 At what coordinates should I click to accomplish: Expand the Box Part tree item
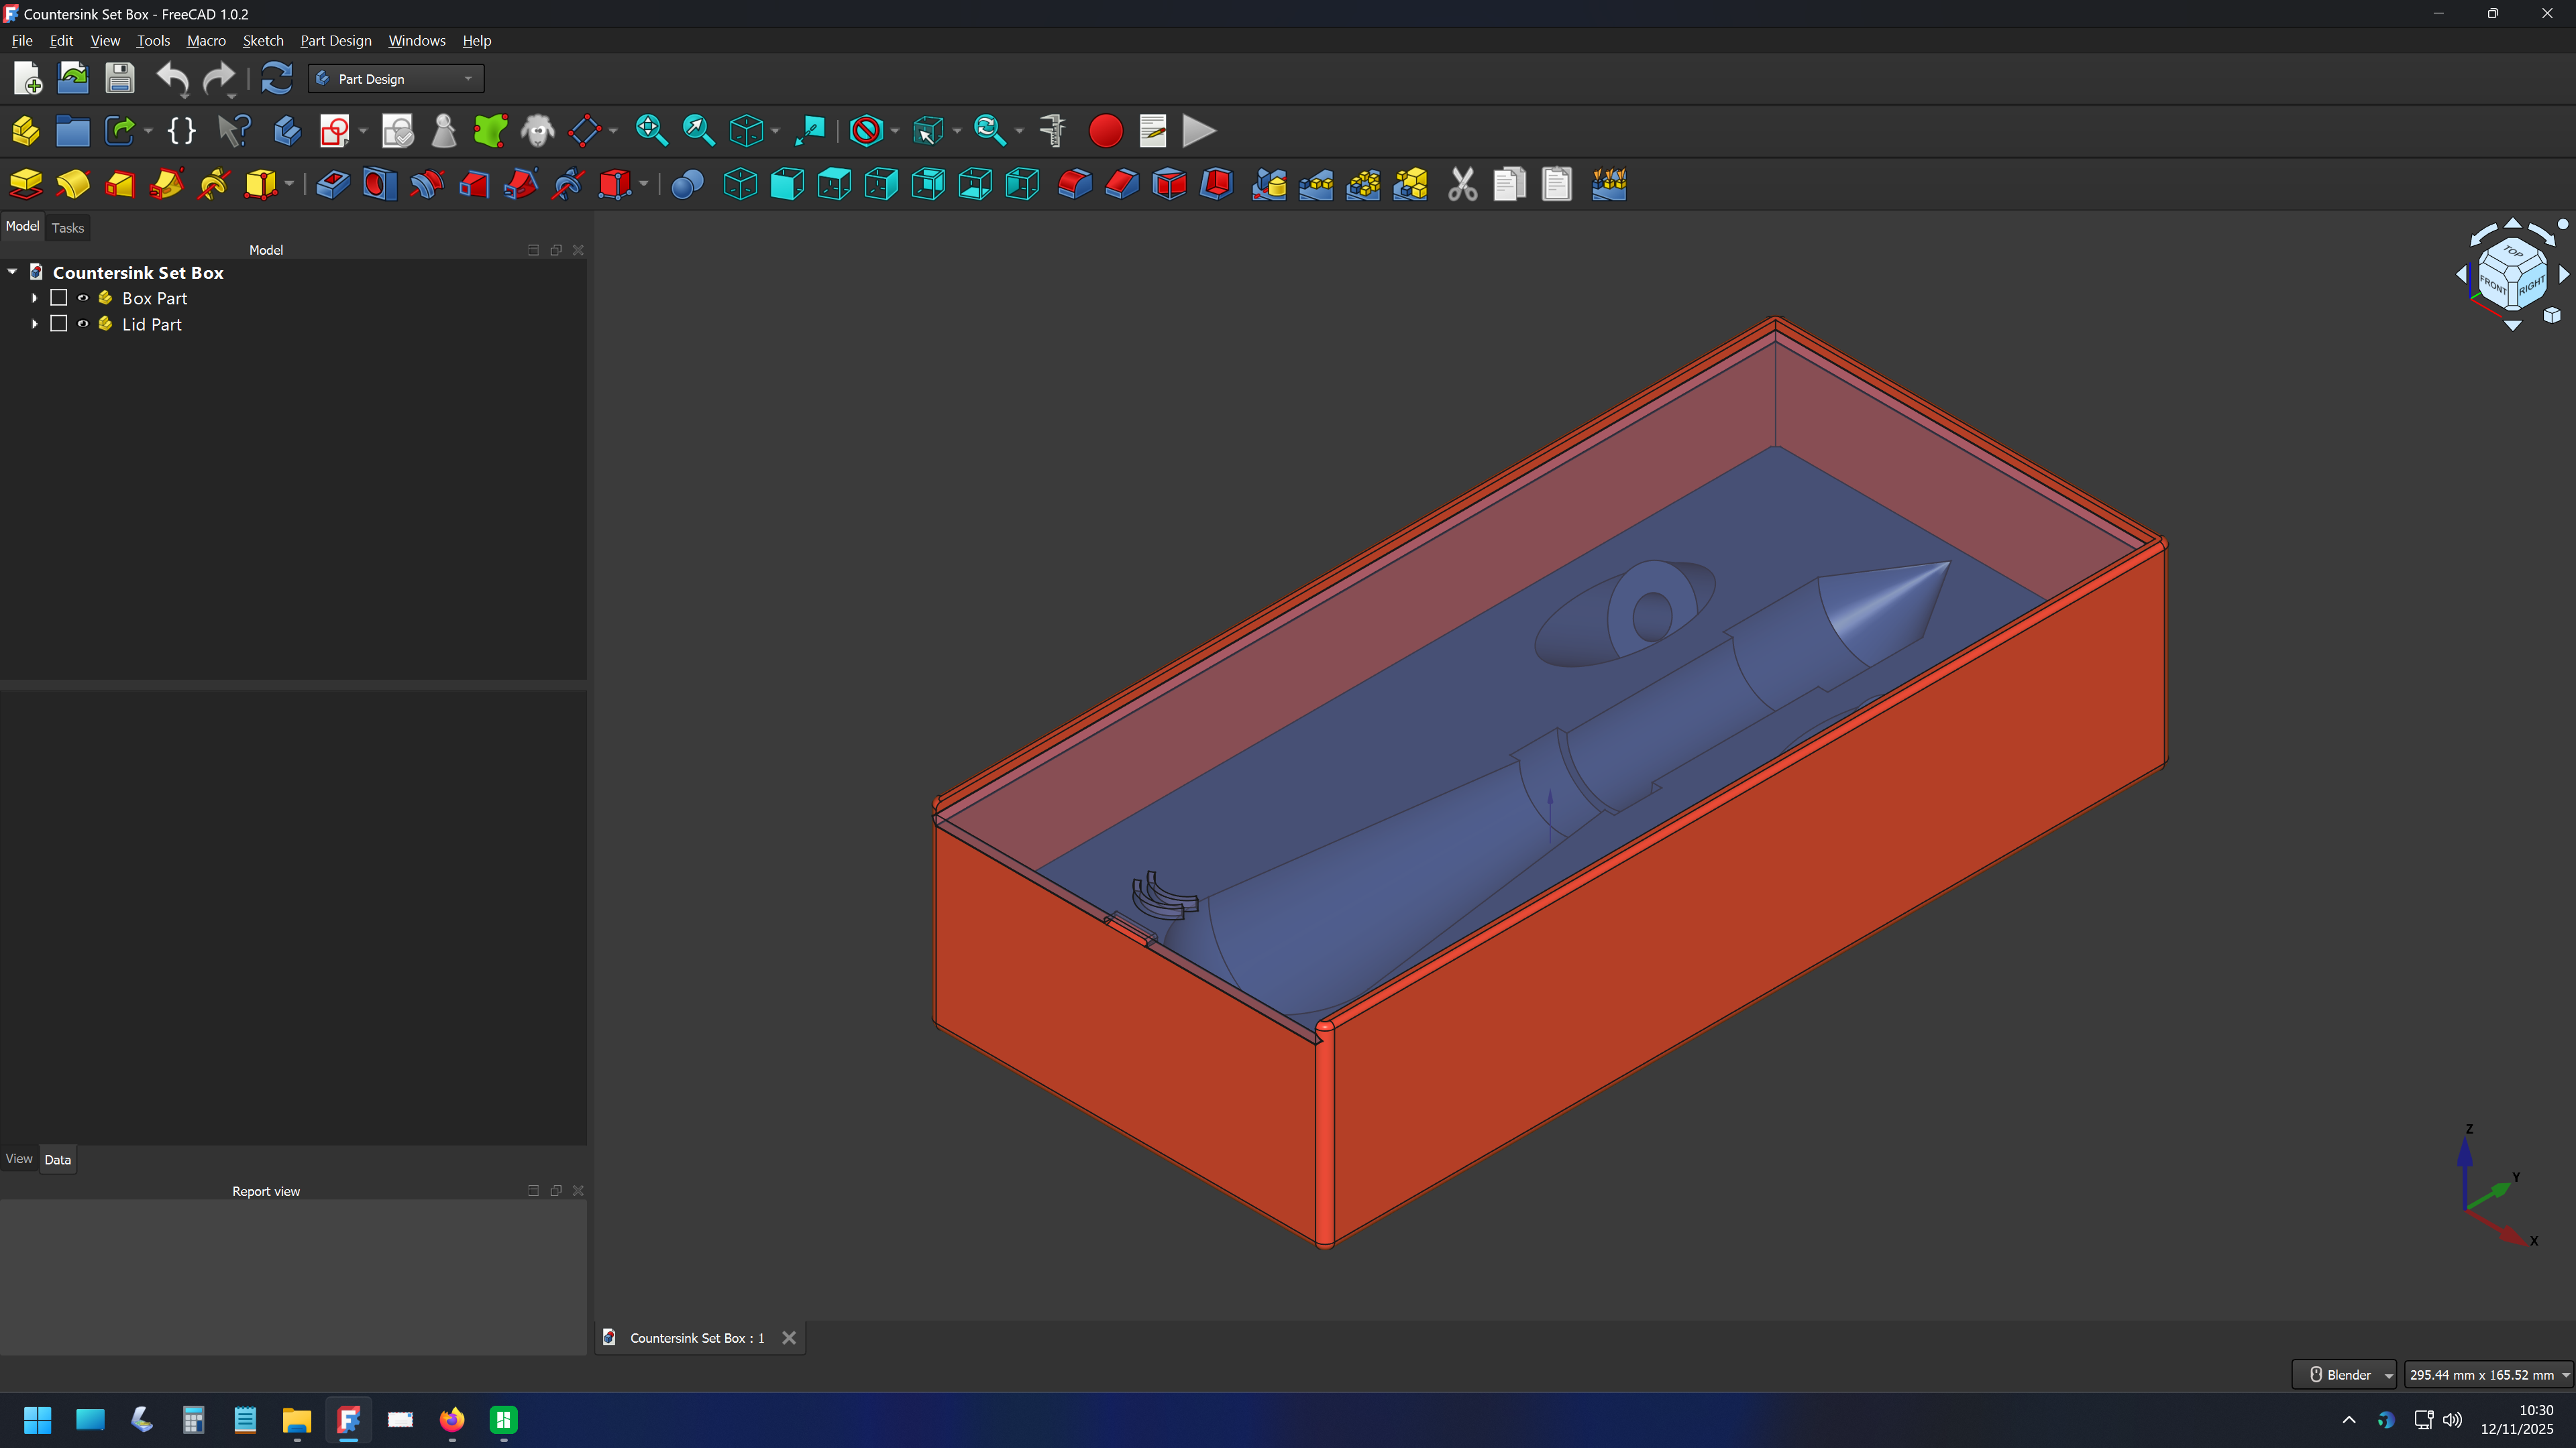(35, 298)
